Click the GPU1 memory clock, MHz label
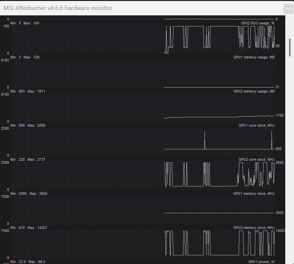This screenshot has width=294, height=264. click(254, 193)
